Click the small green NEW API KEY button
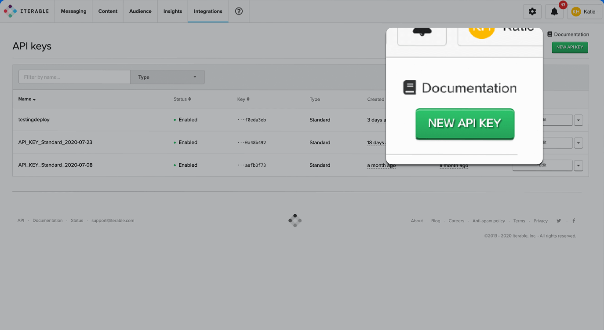 (x=570, y=48)
